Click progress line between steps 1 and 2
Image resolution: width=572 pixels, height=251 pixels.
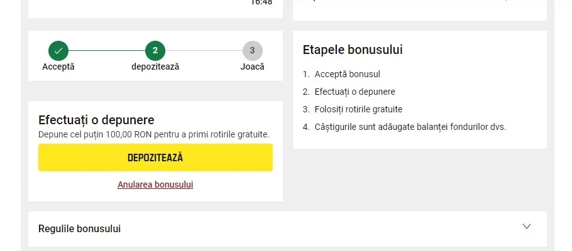click(x=107, y=51)
